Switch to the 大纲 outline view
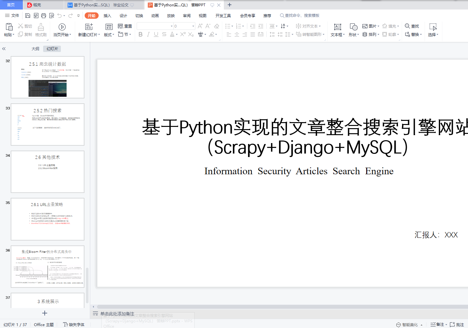 (36, 49)
